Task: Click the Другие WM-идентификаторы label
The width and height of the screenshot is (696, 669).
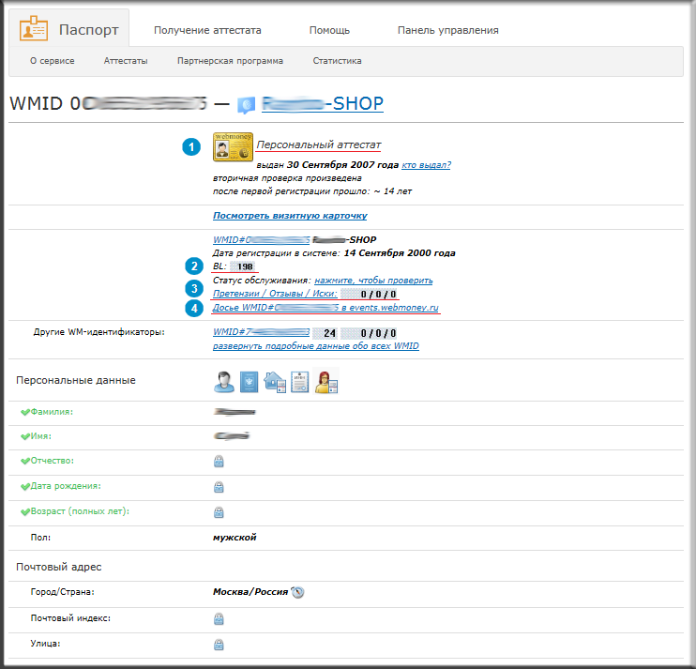Action: click(x=99, y=331)
